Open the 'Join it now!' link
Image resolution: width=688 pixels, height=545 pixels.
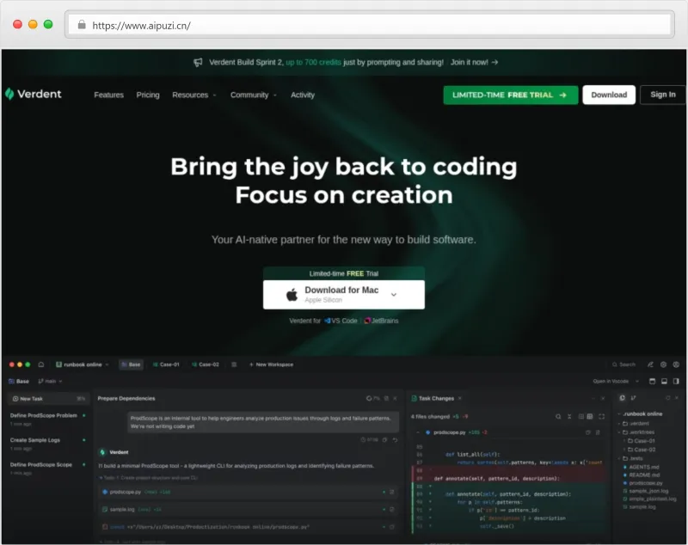click(474, 63)
